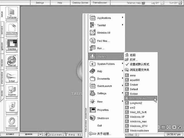Expand the System Folders submenu arrow
The width and height of the screenshot is (184, 138).
[122, 63]
